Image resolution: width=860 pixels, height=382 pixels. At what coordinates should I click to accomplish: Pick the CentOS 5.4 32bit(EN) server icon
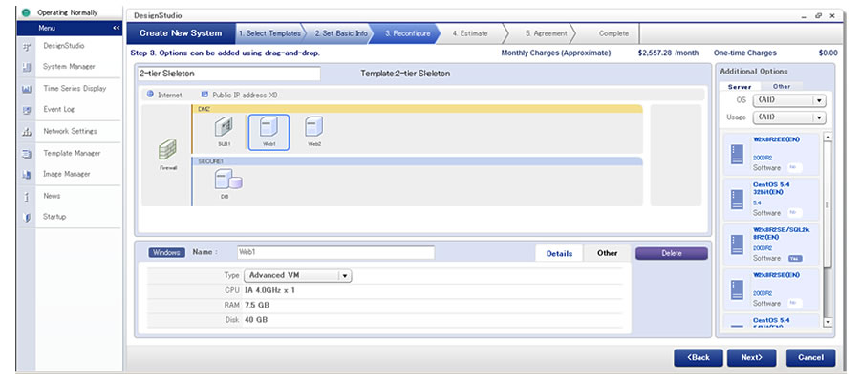tap(737, 199)
